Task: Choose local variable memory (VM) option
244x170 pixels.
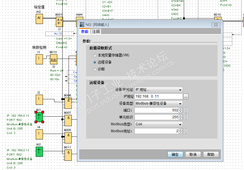Action: pyautogui.click(x=95, y=55)
